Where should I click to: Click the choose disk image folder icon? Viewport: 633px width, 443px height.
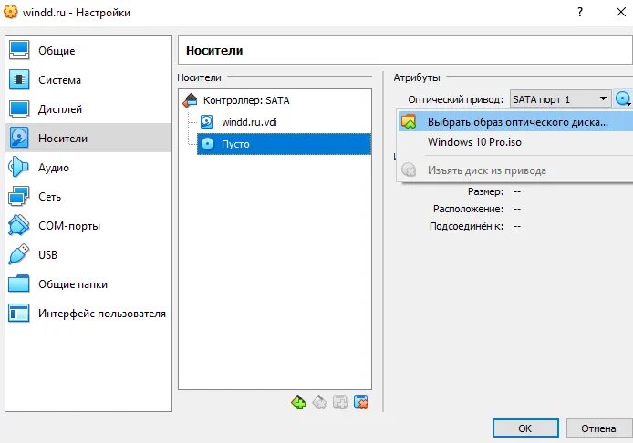coord(409,122)
